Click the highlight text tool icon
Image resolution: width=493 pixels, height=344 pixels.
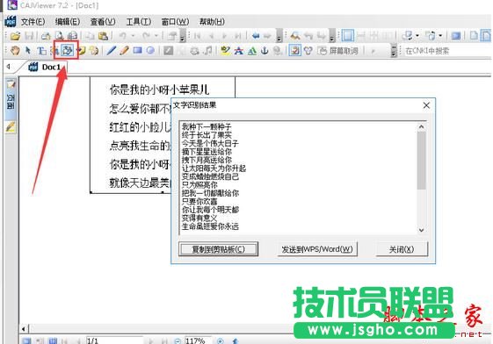click(x=226, y=50)
